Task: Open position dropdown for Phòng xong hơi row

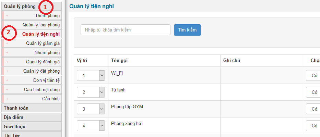Action: click(102, 126)
